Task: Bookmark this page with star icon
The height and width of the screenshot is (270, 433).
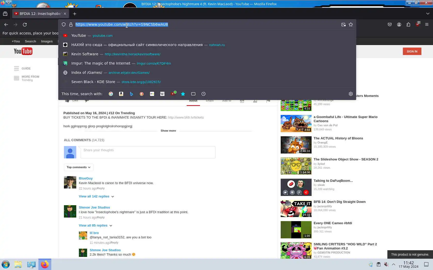Action: (351, 24)
